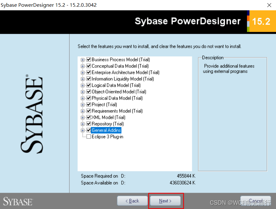Disable the XML Model installation
The height and width of the screenshot is (209, 276).
[x=88, y=117]
